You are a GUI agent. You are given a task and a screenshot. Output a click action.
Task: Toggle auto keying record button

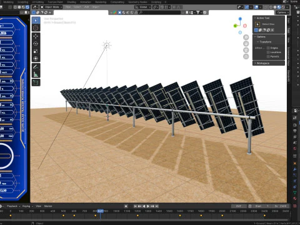(126, 206)
